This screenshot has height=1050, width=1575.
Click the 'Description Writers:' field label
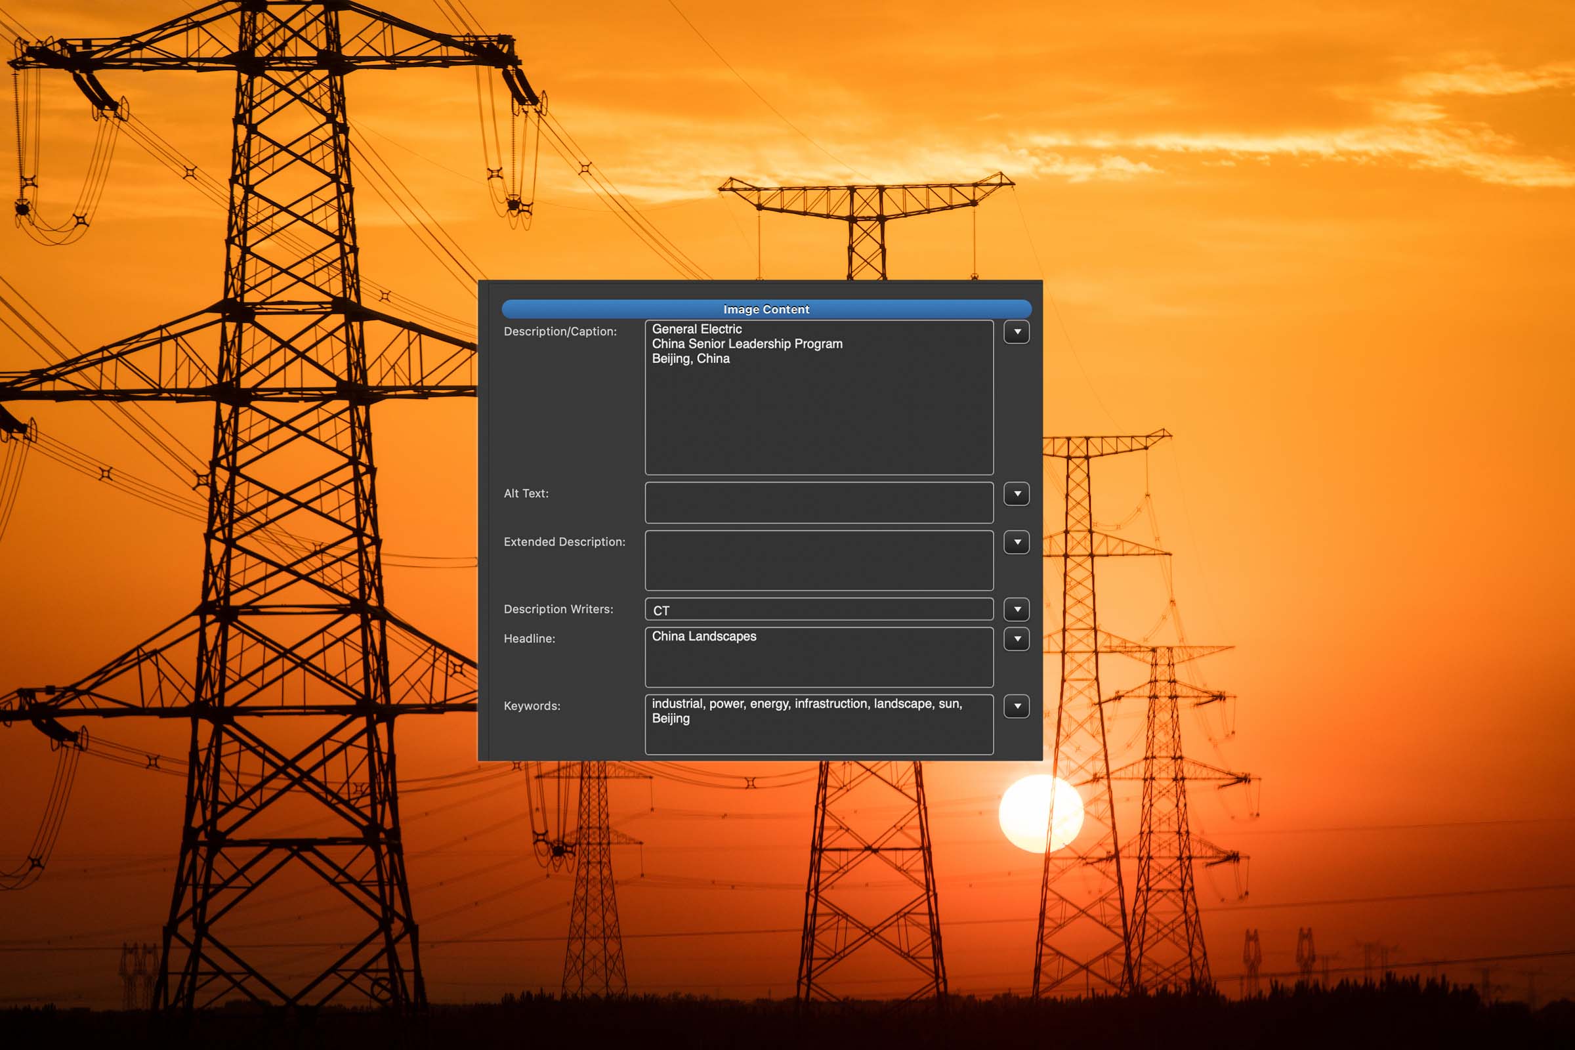point(558,609)
